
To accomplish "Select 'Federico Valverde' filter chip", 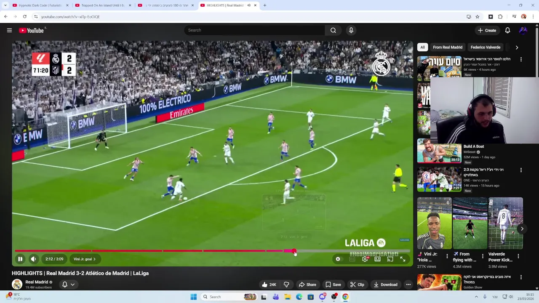I will (x=486, y=47).
